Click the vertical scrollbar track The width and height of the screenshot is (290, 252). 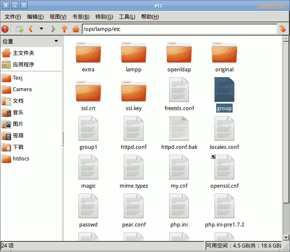pos(286,219)
